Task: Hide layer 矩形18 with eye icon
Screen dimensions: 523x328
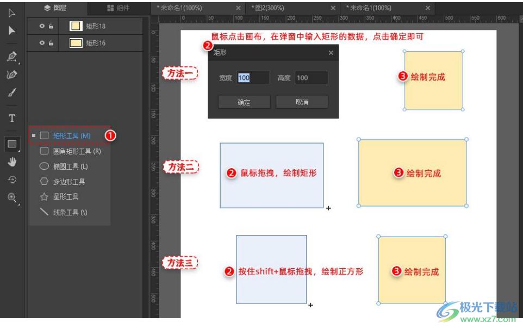Action: (42, 26)
